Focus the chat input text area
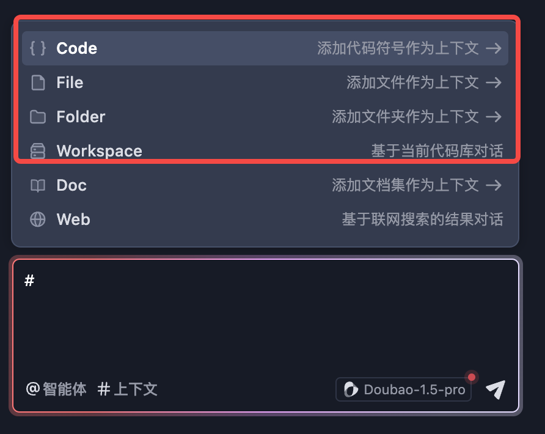The image size is (545, 434). tap(265, 318)
